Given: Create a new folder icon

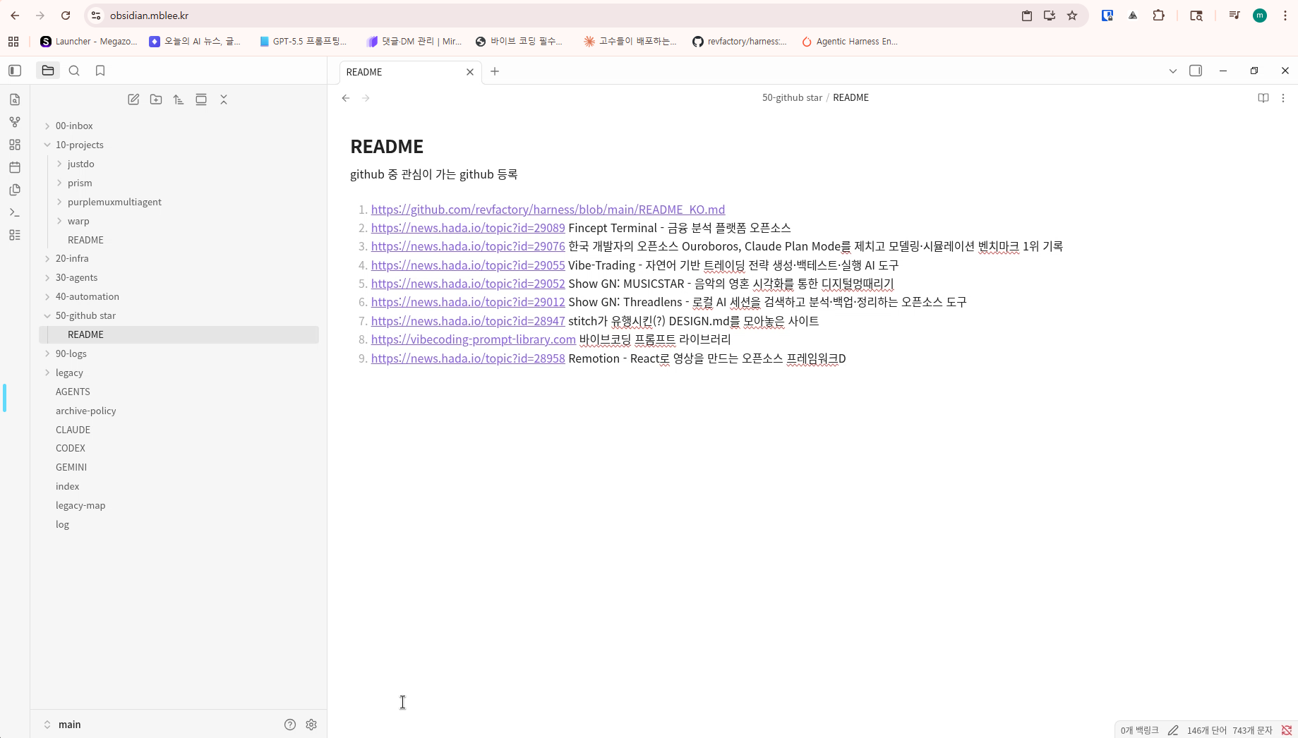Looking at the screenshot, I should click(x=156, y=99).
